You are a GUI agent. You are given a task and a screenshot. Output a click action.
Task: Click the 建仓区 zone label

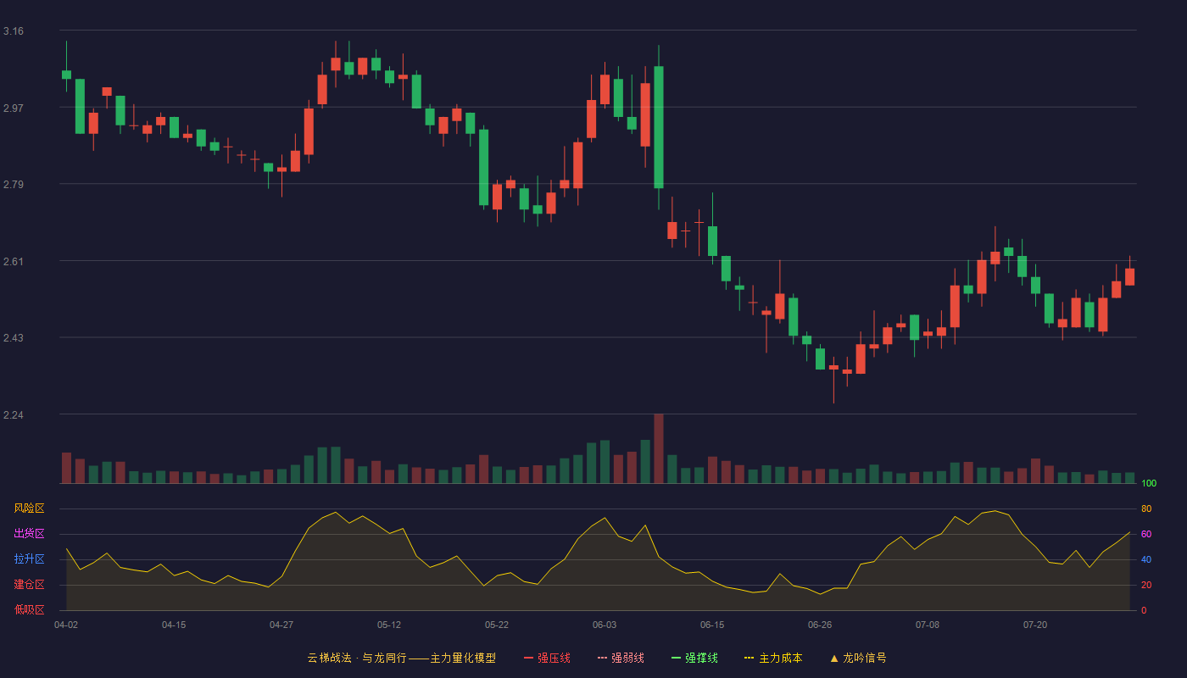29,585
